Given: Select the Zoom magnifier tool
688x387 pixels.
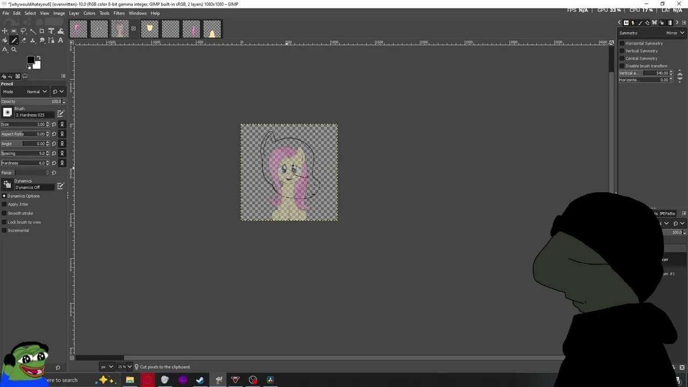Looking at the screenshot, I should click(x=14, y=49).
